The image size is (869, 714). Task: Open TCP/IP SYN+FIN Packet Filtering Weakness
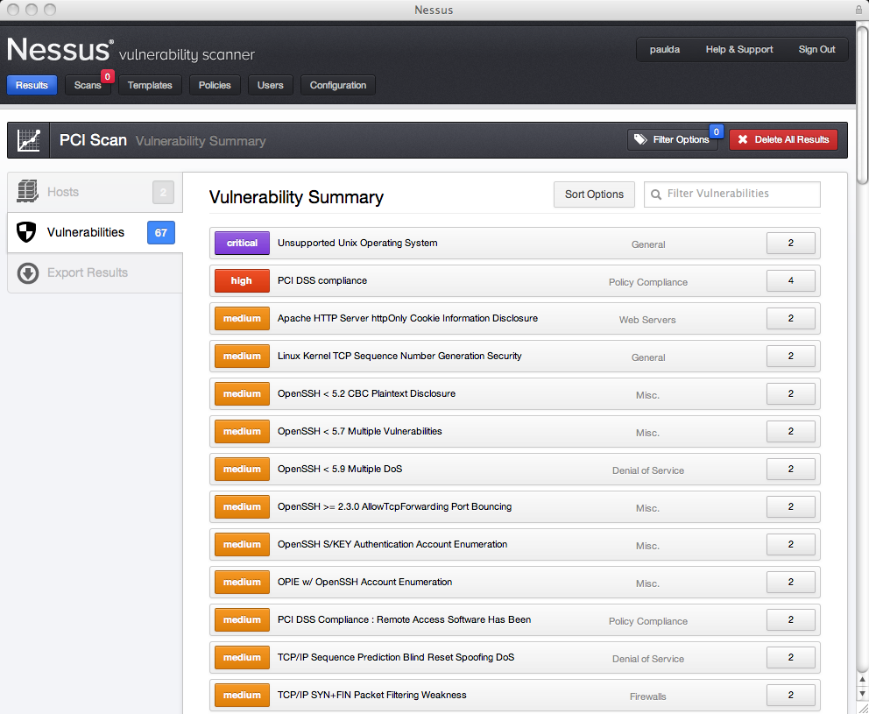(x=515, y=695)
